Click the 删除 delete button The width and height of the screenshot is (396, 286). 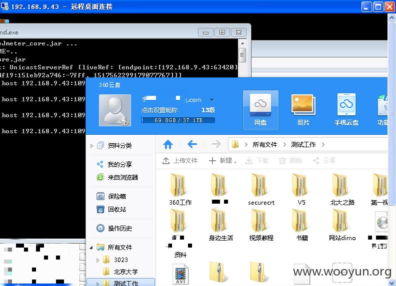[290, 161]
